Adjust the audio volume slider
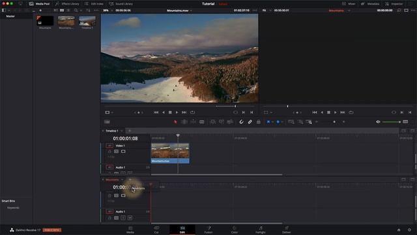Screen dimensions: 417x235 [392, 122]
